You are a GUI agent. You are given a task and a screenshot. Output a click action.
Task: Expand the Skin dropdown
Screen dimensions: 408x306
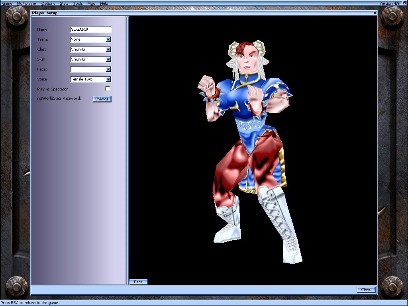pyautogui.click(x=108, y=59)
